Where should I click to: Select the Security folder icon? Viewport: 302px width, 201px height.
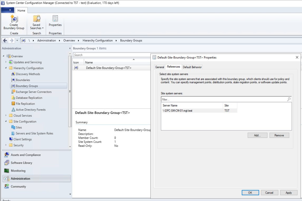[11, 145]
